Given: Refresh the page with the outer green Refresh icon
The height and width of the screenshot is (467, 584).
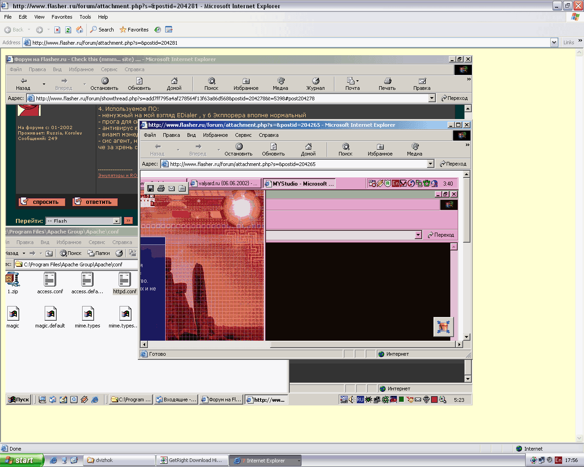Looking at the screenshot, I should pyautogui.click(x=68, y=30).
